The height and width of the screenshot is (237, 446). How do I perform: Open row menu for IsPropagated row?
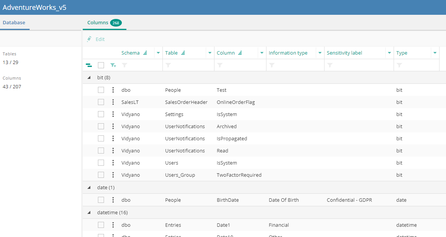point(113,138)
